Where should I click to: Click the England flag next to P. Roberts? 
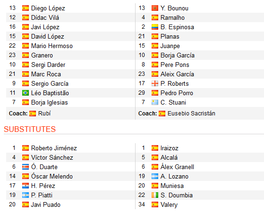pos(155,83)
